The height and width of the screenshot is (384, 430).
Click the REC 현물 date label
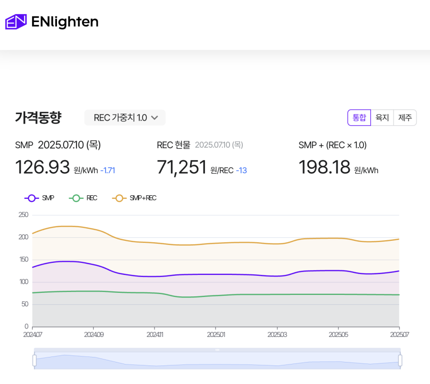pos(219,145)
